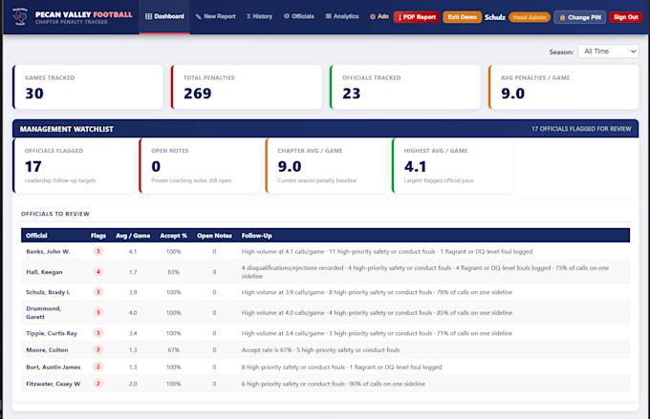Image resolution: width=650 pixels, height=419 pixels.
Task: Open the Adn admin tab
Action: [379, 16]
